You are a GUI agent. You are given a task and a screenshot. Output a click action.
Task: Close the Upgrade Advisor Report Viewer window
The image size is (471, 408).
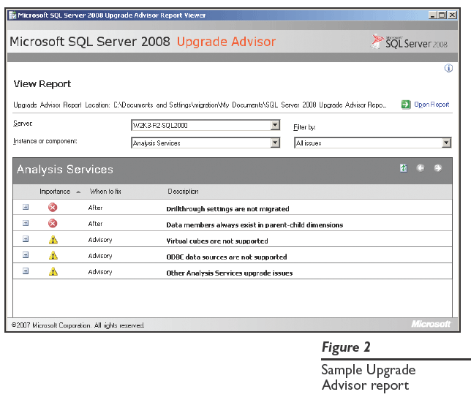coord(452,15)
